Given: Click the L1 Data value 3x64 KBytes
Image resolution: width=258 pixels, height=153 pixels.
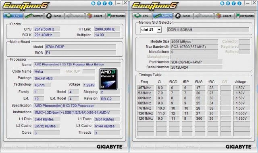Looking at the screenshot, I should tap(47, 119).
